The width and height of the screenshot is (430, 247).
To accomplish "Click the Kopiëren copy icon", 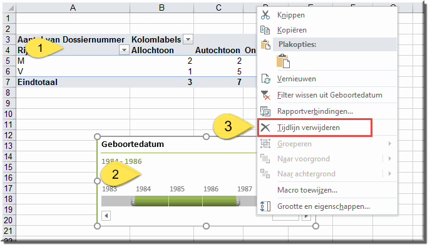I will [265, 30].
